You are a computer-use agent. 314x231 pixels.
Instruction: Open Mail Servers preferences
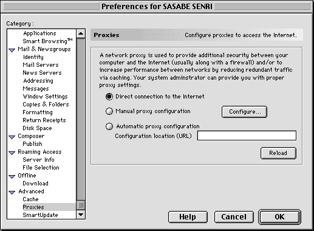[x=41, y=65]
